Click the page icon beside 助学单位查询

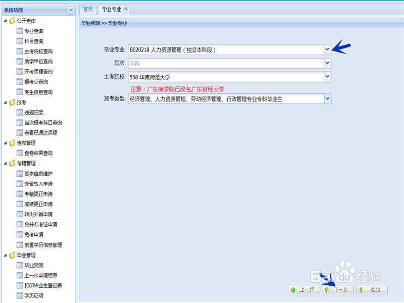[20, 61]
